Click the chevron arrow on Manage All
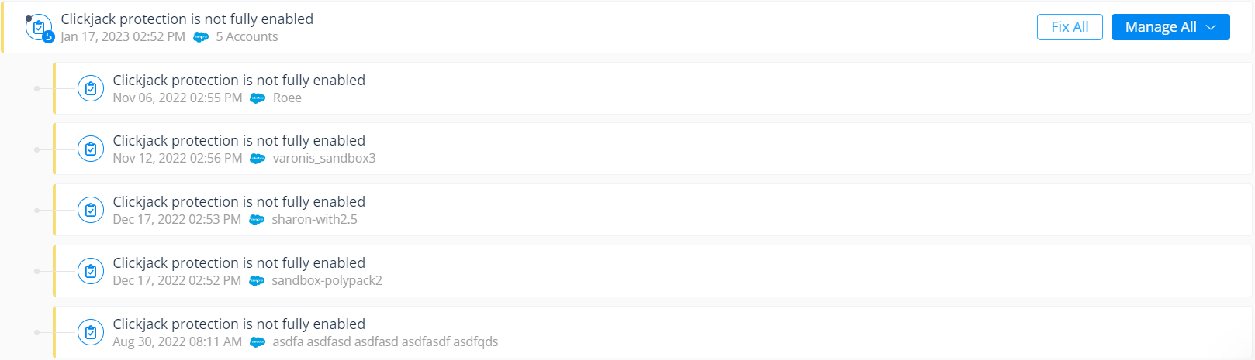 click(1211, 27)
